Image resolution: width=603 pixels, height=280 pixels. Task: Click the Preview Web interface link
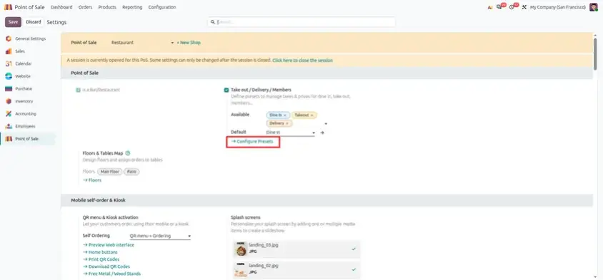tap(109, 244)
